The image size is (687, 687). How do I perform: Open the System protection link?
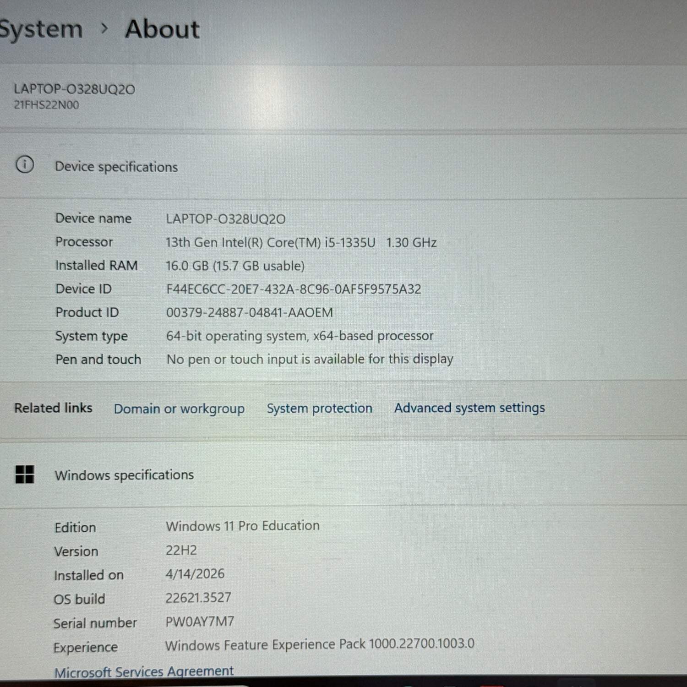pos(320,408)
